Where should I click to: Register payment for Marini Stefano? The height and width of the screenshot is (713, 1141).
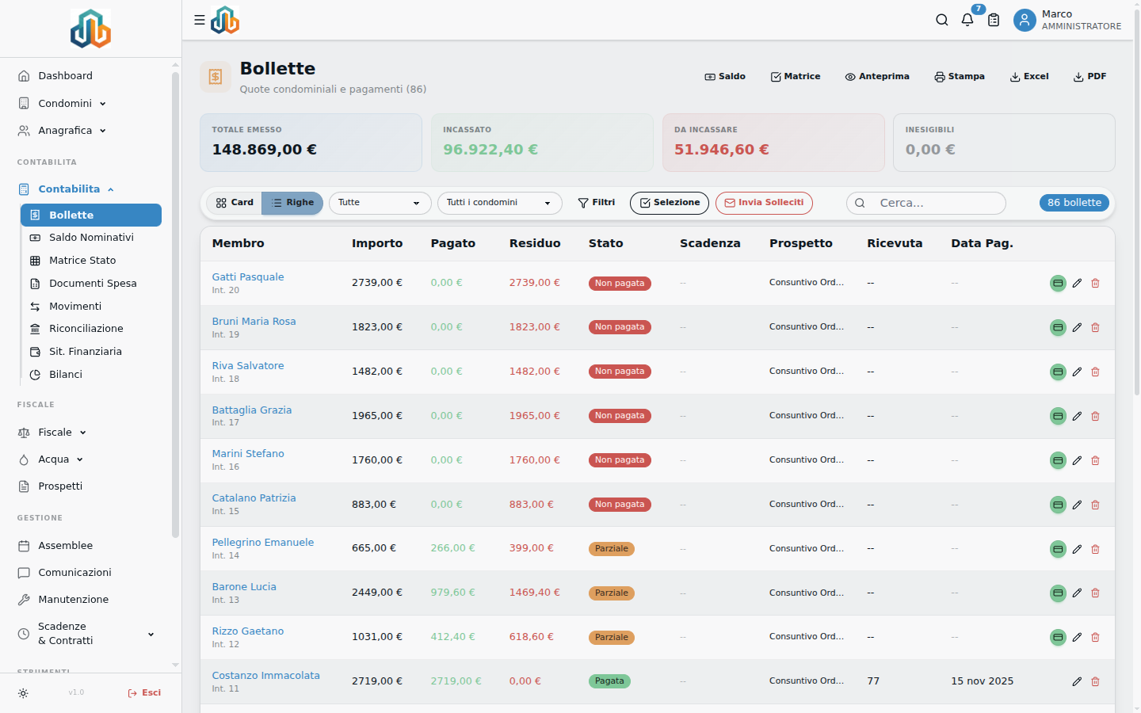click(1058, 460)
